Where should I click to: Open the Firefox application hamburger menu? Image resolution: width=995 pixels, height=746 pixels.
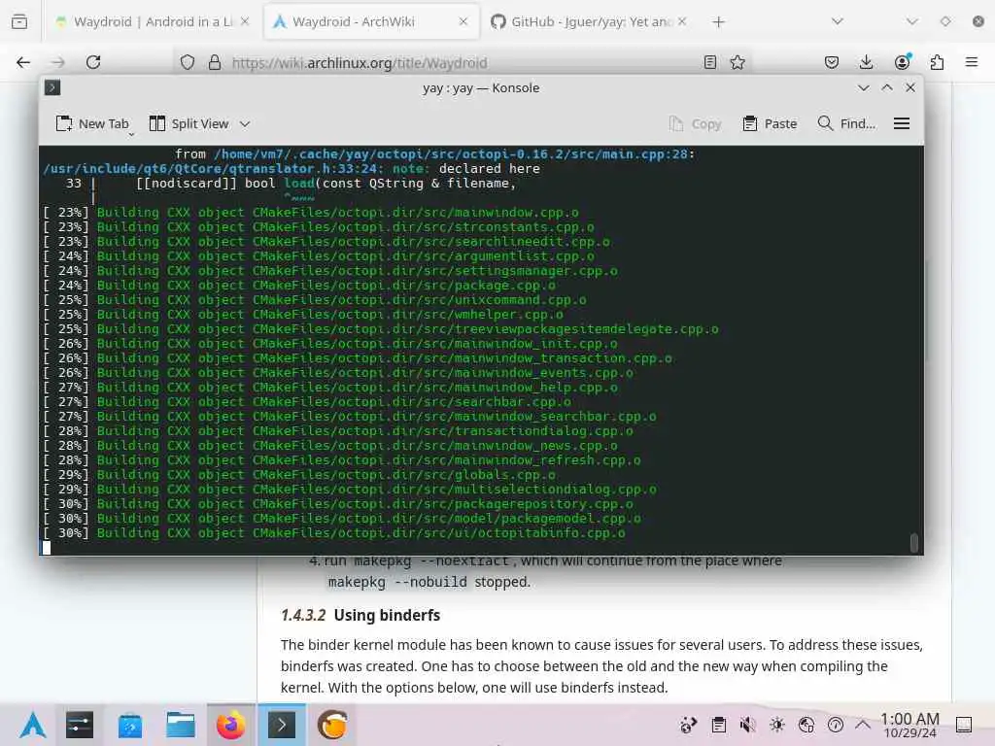coord(972,62)
